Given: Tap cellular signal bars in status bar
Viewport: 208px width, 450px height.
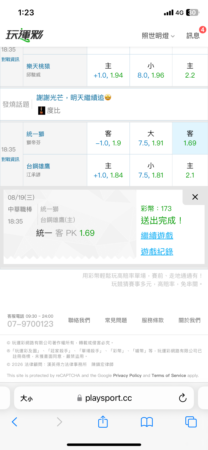Looking at the screenshot, I should click(169, 13).
